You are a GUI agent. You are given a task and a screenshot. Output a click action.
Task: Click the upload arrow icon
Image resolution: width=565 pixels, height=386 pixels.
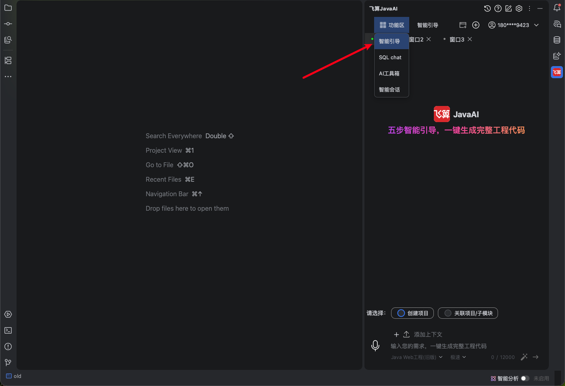coord(407,334)
